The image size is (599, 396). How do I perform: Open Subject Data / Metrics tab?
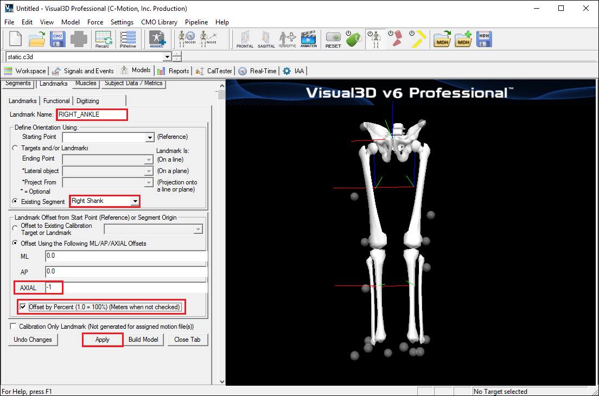pos(133,83)
